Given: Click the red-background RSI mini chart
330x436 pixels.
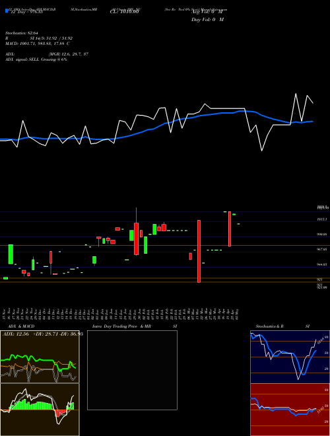Looking at the screenshot, I should pos(290,410).
